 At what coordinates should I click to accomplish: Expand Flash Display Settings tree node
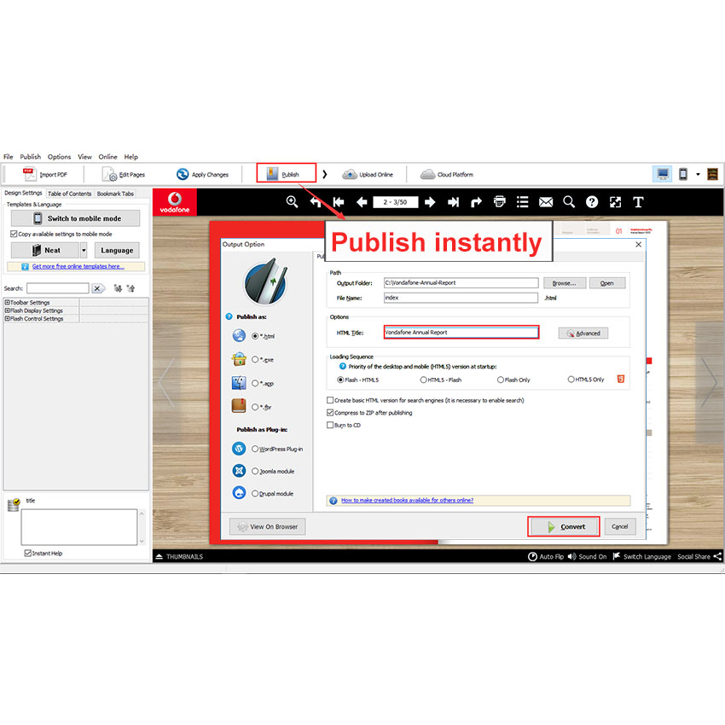pos(8,310)
